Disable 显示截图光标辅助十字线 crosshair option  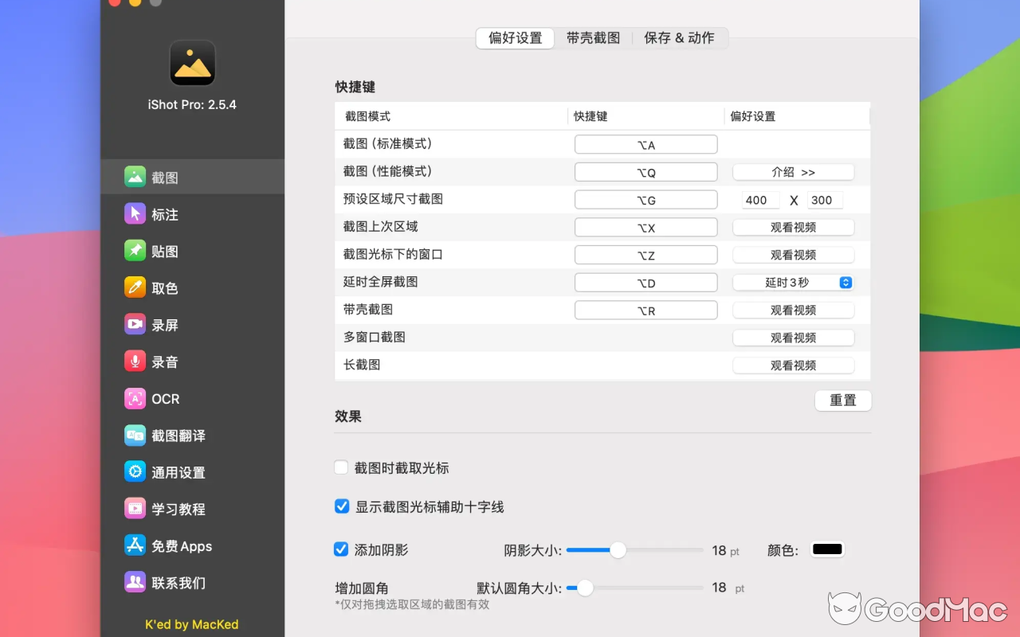point(341,506)
